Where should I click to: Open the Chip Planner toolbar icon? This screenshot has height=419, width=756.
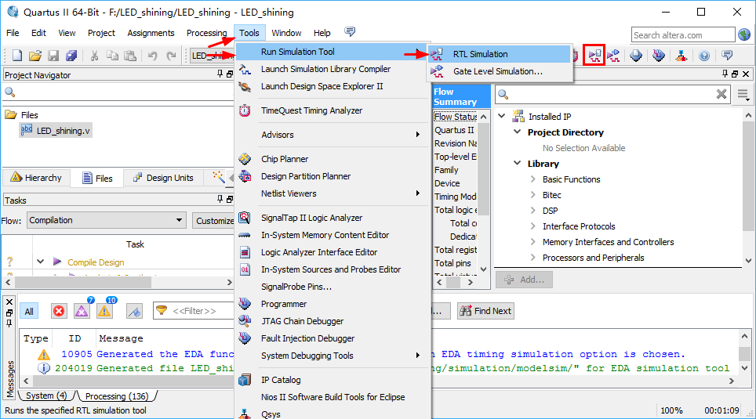pyautogui.click(x=636, y=56)
